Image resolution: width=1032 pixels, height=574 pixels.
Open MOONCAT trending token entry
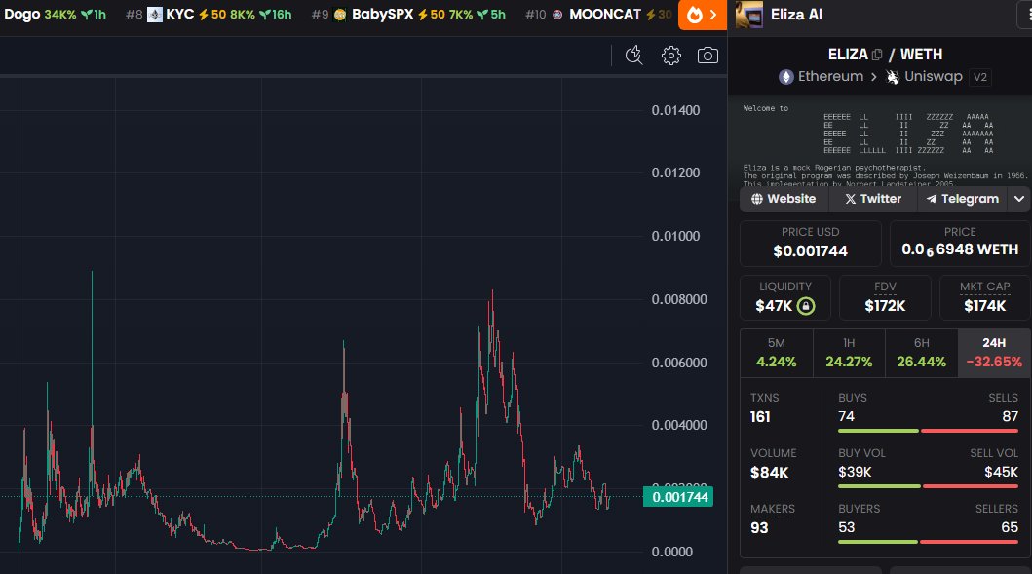599,15
